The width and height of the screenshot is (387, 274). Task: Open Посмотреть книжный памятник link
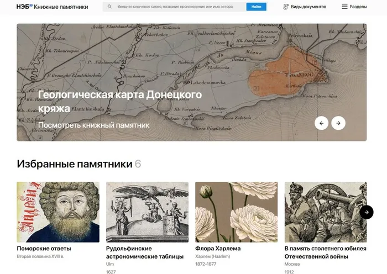point(93,125)
